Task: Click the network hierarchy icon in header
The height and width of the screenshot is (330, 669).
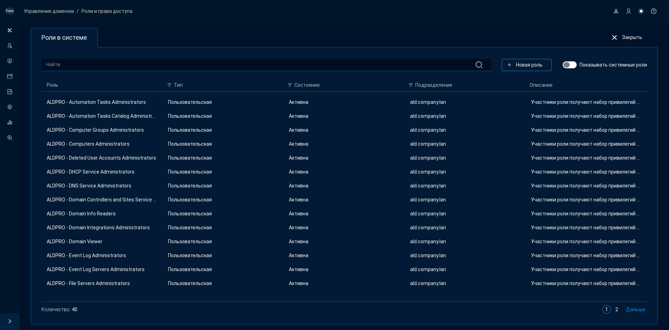Action: [x=616, y=11]
